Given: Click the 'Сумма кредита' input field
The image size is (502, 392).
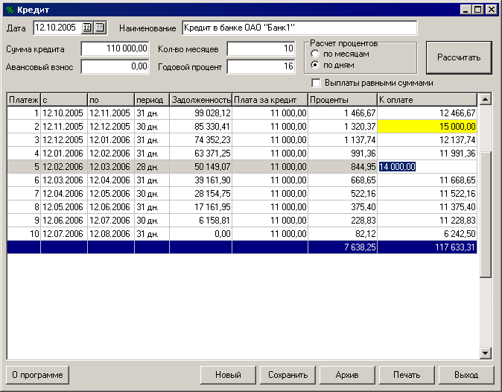Looking at the screenshot, I should tap(115, 49).
